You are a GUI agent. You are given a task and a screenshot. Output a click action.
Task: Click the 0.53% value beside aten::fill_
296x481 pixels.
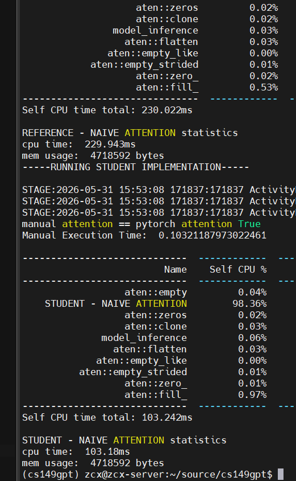click(264, 88)
